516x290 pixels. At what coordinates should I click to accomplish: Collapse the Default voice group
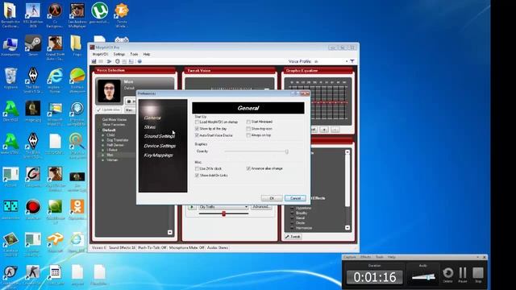click(x=100, y=130)
